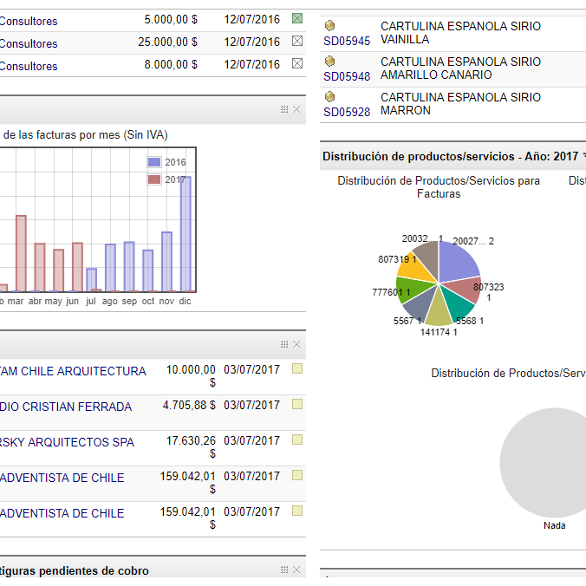
Task: Click CARTULINA ESPANOLA SIRIO AMARILLO CANARIO text
Action: tap(460, 68)
